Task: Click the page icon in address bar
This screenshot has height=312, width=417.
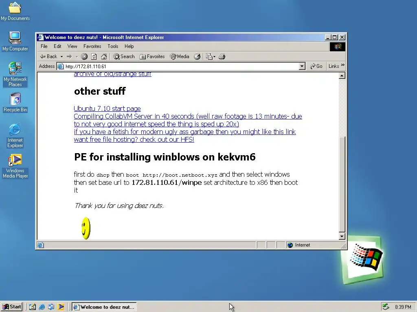Action: coord(61,66)
